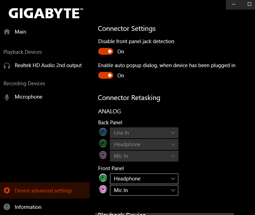Click the bright green front panel Headphone jack icon
Screen dimensions: 255x215
pos(103,178)
